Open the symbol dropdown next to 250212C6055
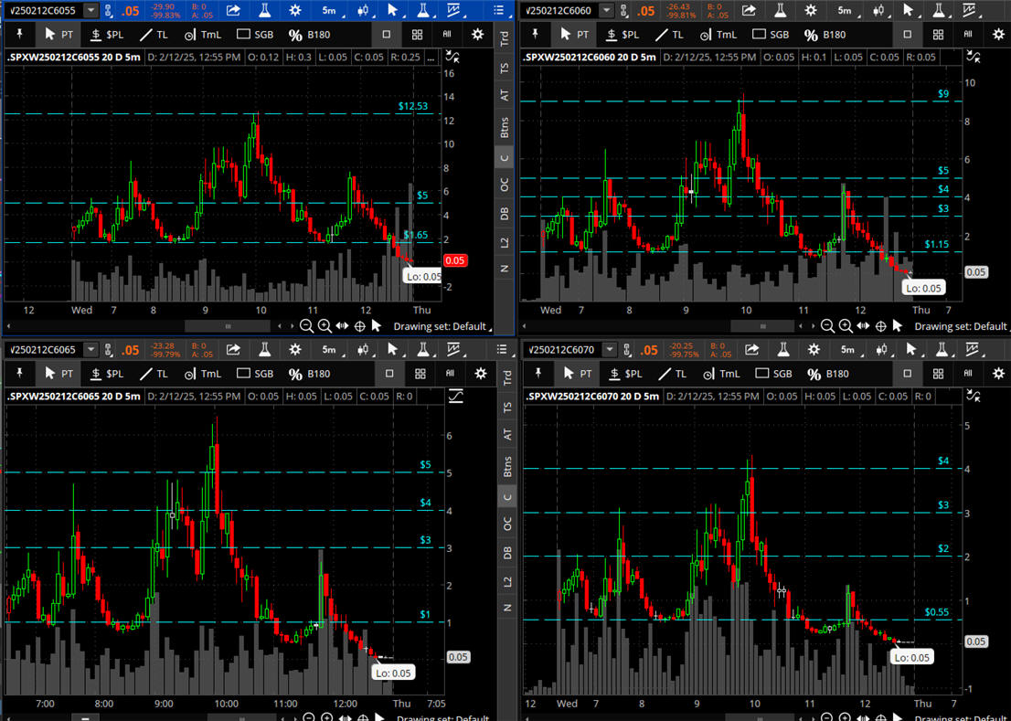Screen dimensions: 1011x721 [90, 10]
